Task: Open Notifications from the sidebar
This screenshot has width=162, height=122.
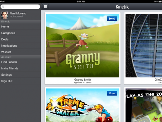Action: pos(20,46)
